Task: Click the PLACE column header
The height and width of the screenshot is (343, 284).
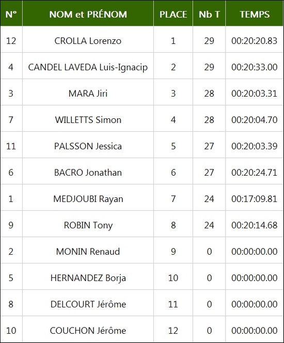Action: [173, 13]
